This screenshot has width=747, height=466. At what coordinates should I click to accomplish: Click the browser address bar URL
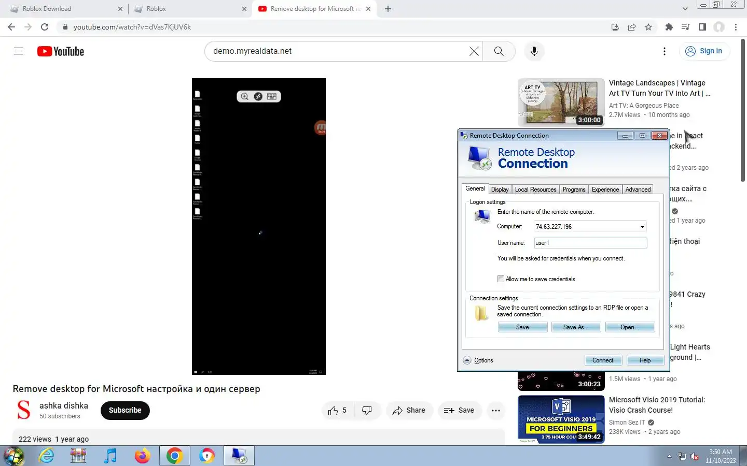[132, 27]
